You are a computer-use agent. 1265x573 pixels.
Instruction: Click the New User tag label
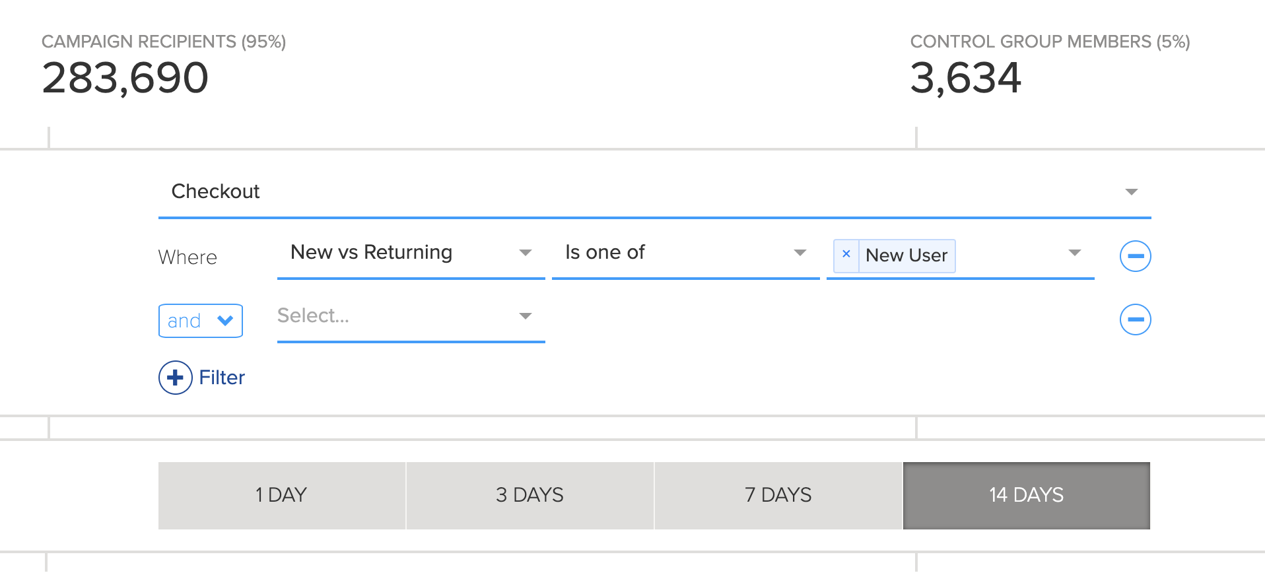pyautogui.click(x=906, y=255)
